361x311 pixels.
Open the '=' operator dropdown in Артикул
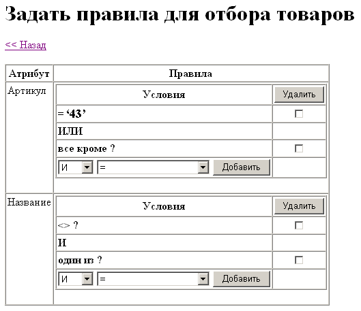pos(153,167)
